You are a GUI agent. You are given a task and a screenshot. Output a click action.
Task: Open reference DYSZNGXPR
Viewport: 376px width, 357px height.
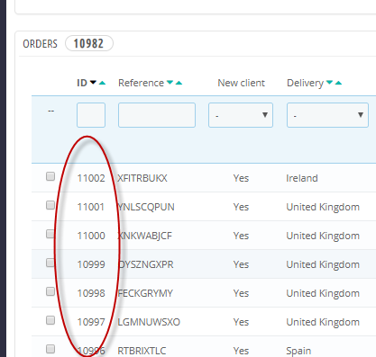pyautogui.click(x=145, y=264)
